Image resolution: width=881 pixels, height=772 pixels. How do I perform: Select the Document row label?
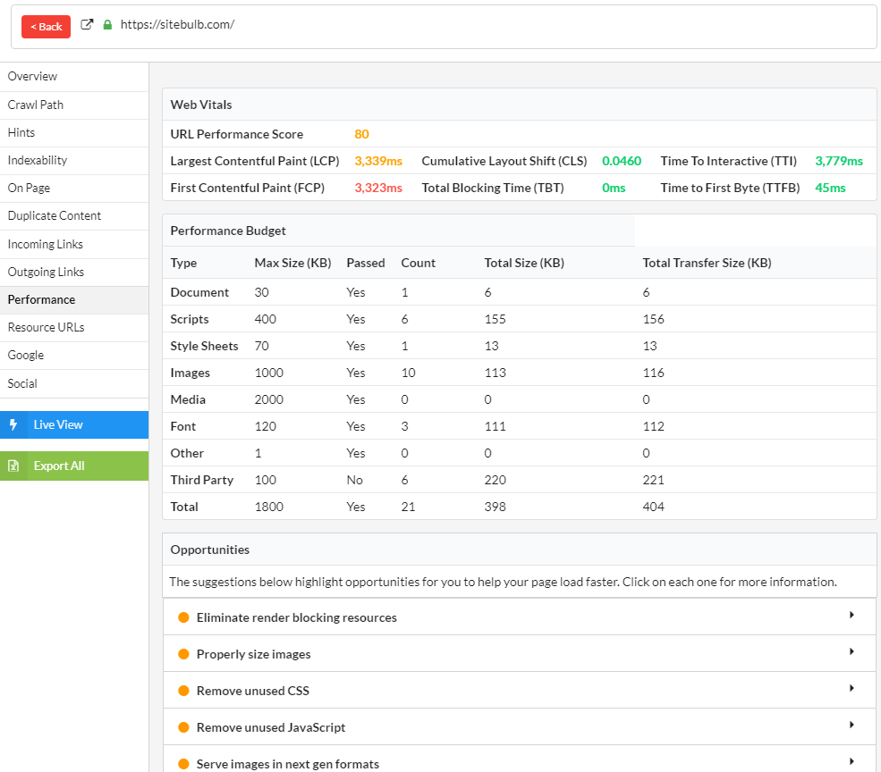(x=199, y=292)
